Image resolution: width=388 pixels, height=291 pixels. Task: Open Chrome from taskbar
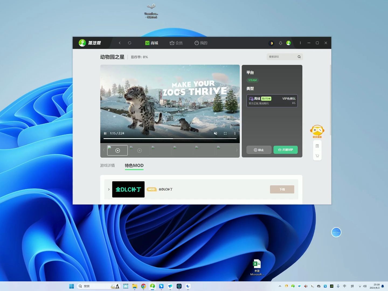143,286
